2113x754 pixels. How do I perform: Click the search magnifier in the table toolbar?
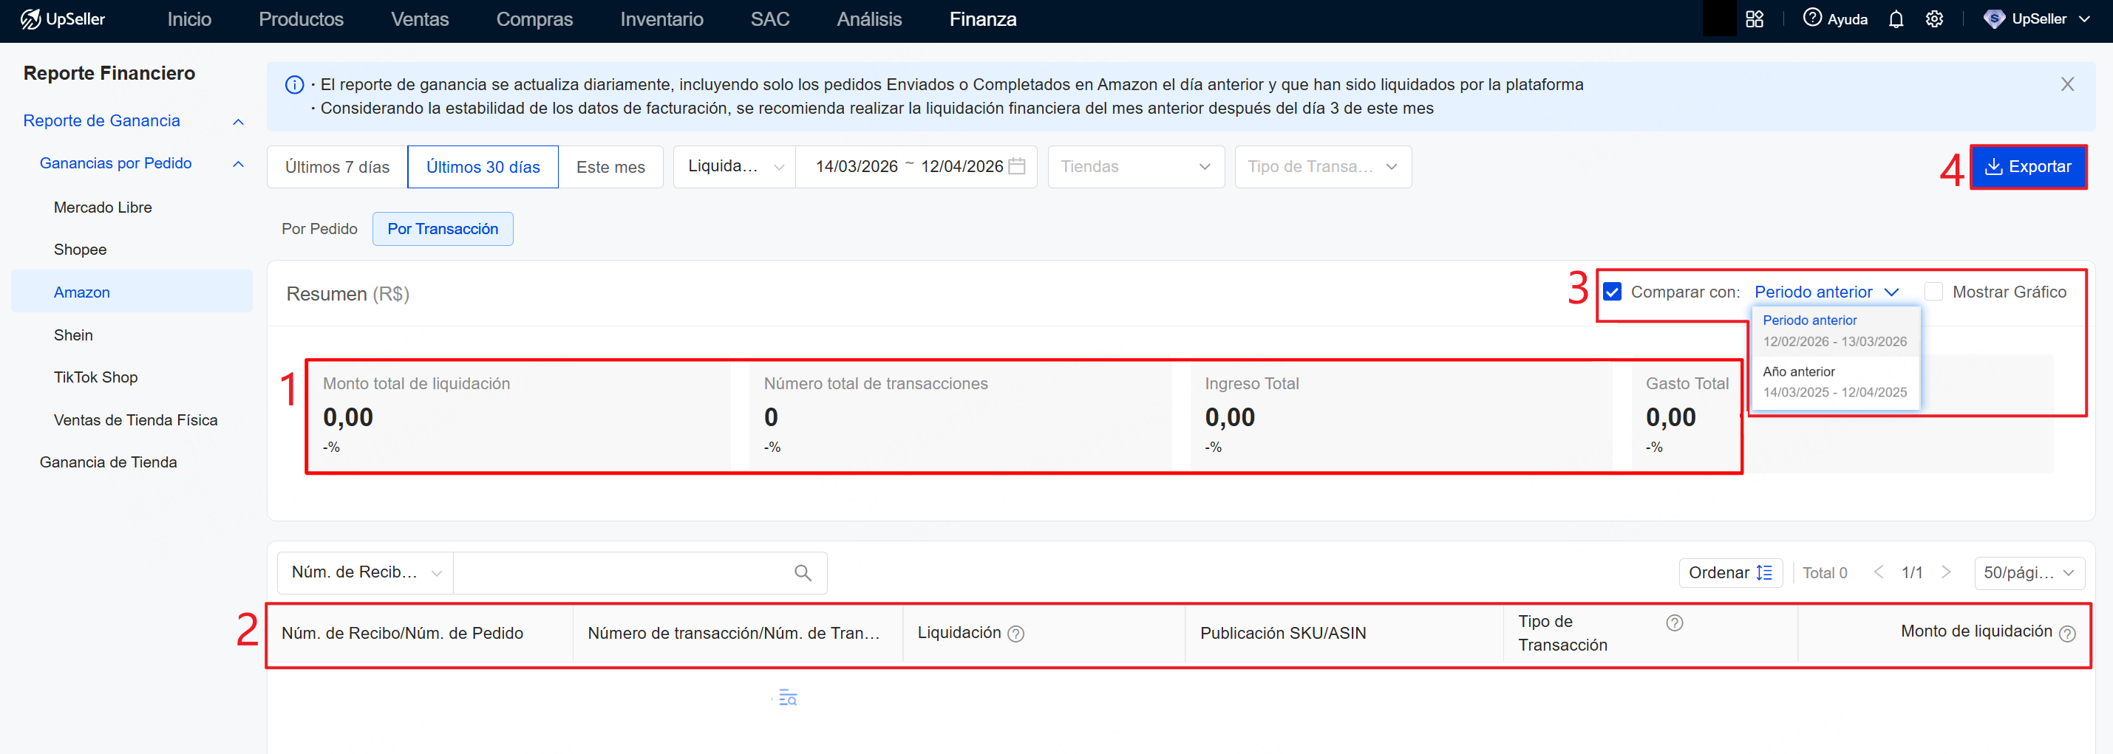coord(801,572)
